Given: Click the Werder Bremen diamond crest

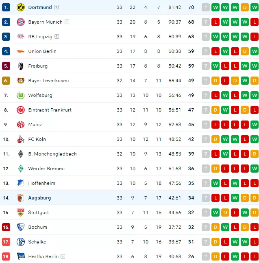Looking at the screenshot, I should [x=21, y=169].
